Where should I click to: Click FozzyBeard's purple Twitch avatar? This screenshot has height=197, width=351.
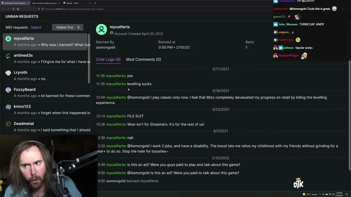[x=8, y=90]
